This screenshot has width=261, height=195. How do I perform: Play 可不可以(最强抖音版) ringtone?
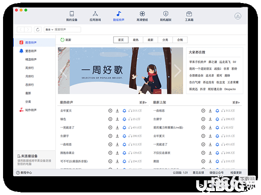point(110,161)
